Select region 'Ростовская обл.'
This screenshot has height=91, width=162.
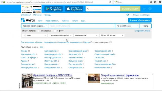click(x=75, y=64)
